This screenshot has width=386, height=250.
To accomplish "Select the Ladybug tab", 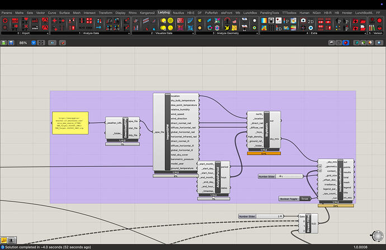I will [x=164, y=12].
